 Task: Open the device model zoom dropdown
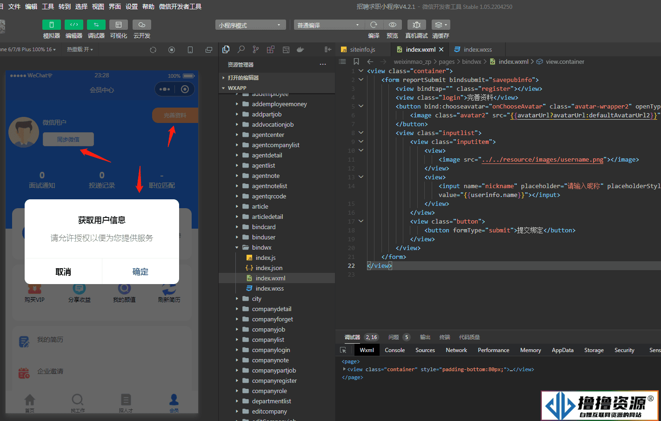point(29,49)
